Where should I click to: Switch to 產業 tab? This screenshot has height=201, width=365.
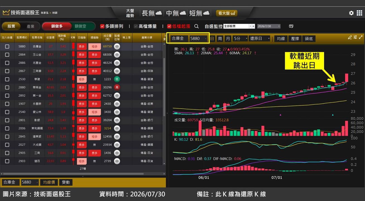(30, 26)
